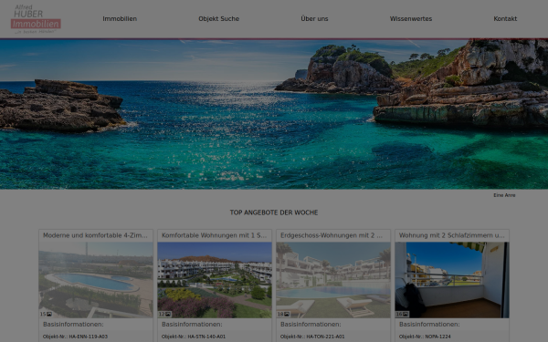Image resolution: width=548 pixels, height=342 pixels.
Task: Click 'Basisinformationen:' in the HA-TON-221-A01 card
Action: pyautogui.click(x=311, y=325)
